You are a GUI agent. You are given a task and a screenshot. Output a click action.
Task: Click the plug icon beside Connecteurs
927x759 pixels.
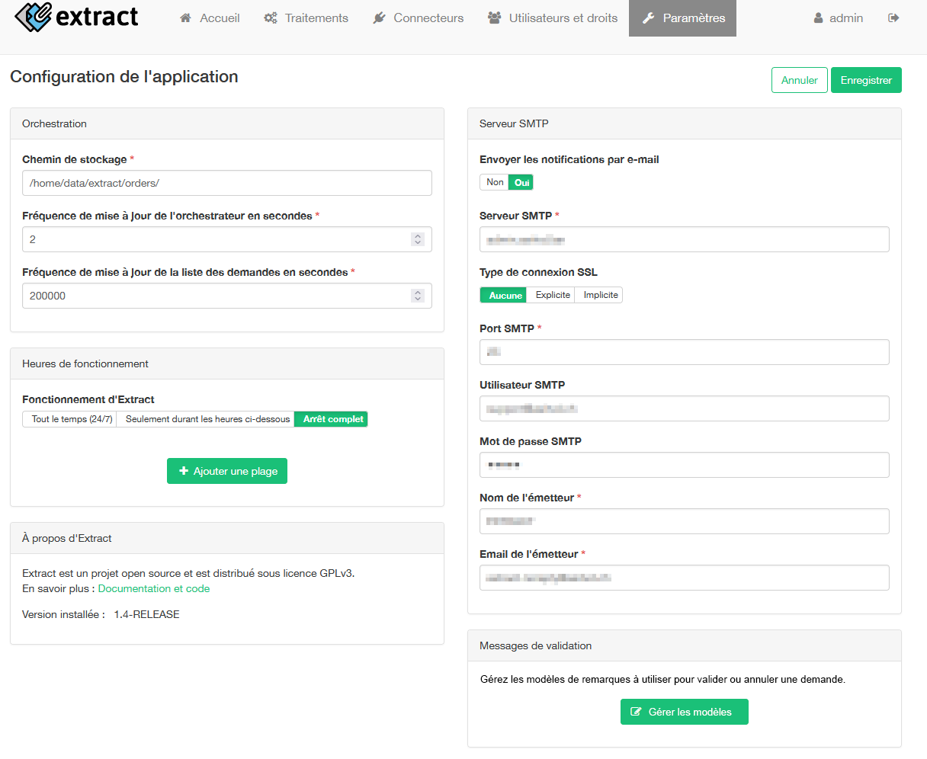379,18
